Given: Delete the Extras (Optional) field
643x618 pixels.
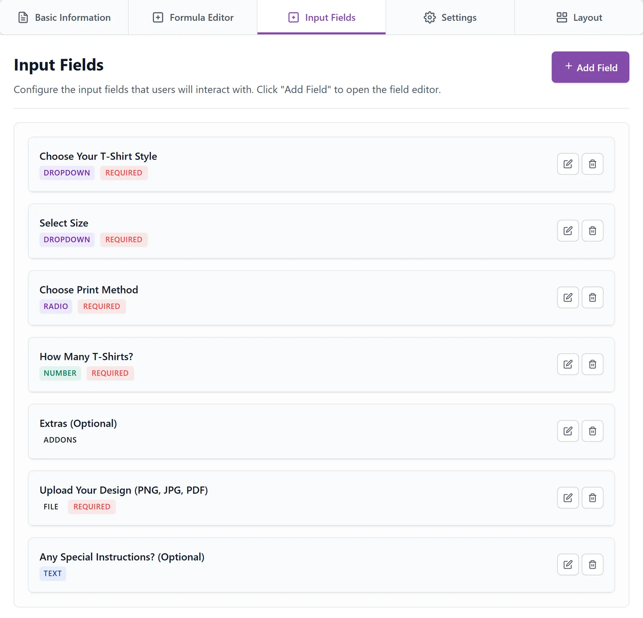Looking at the screenshot, I should point(592,431).
